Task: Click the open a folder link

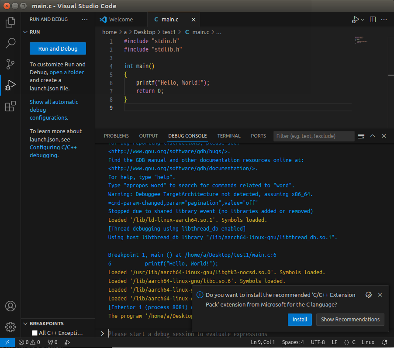Action: point(66,72)
